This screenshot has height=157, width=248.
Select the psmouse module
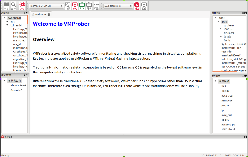[227, 101]
